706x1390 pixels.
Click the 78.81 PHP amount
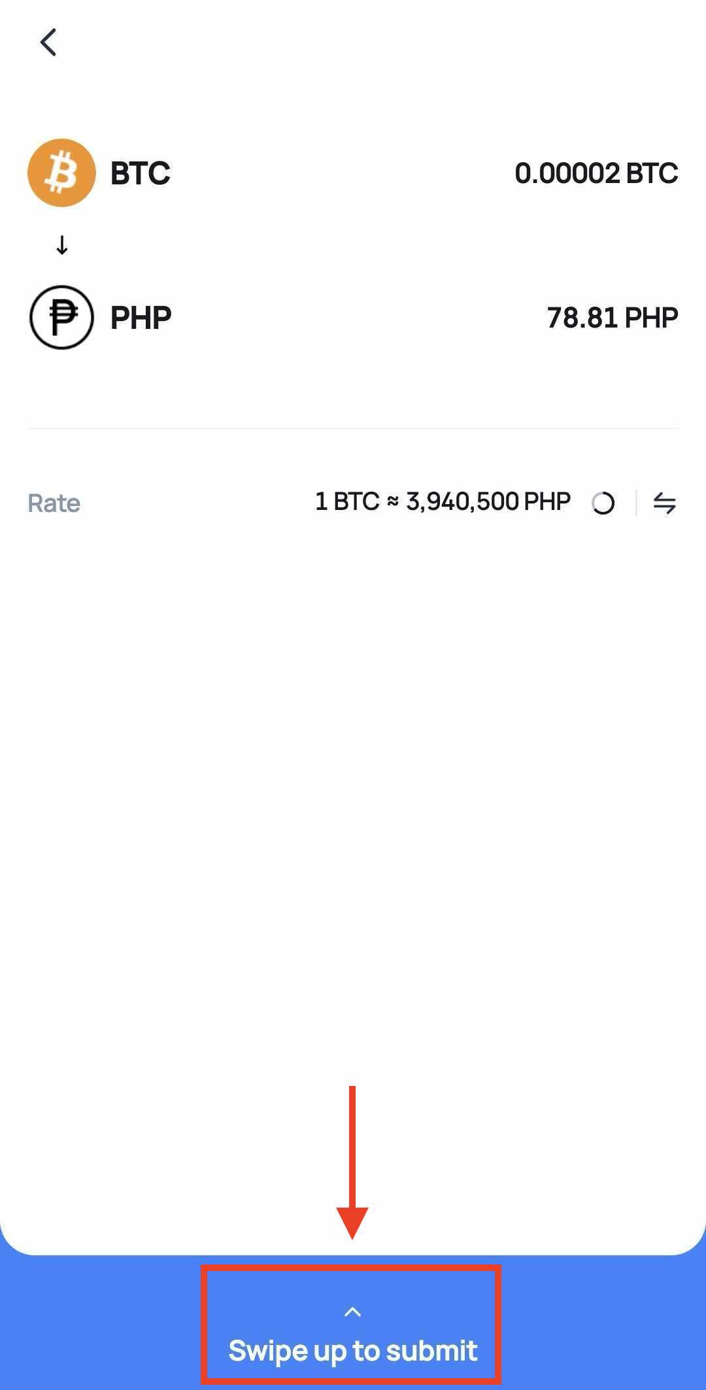point(612,318)
